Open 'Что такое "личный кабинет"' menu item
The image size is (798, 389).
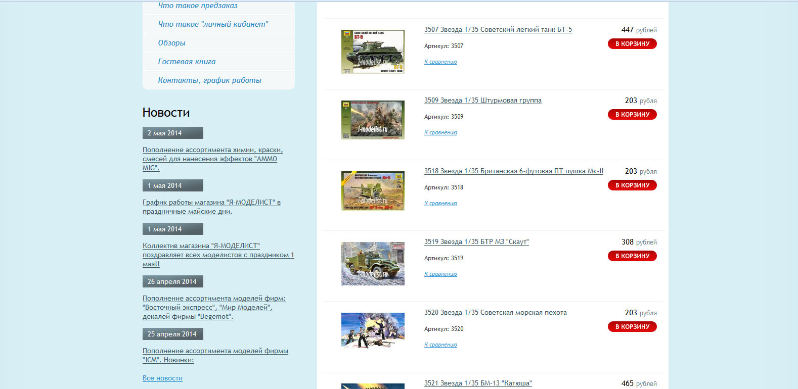pos(213,24)
